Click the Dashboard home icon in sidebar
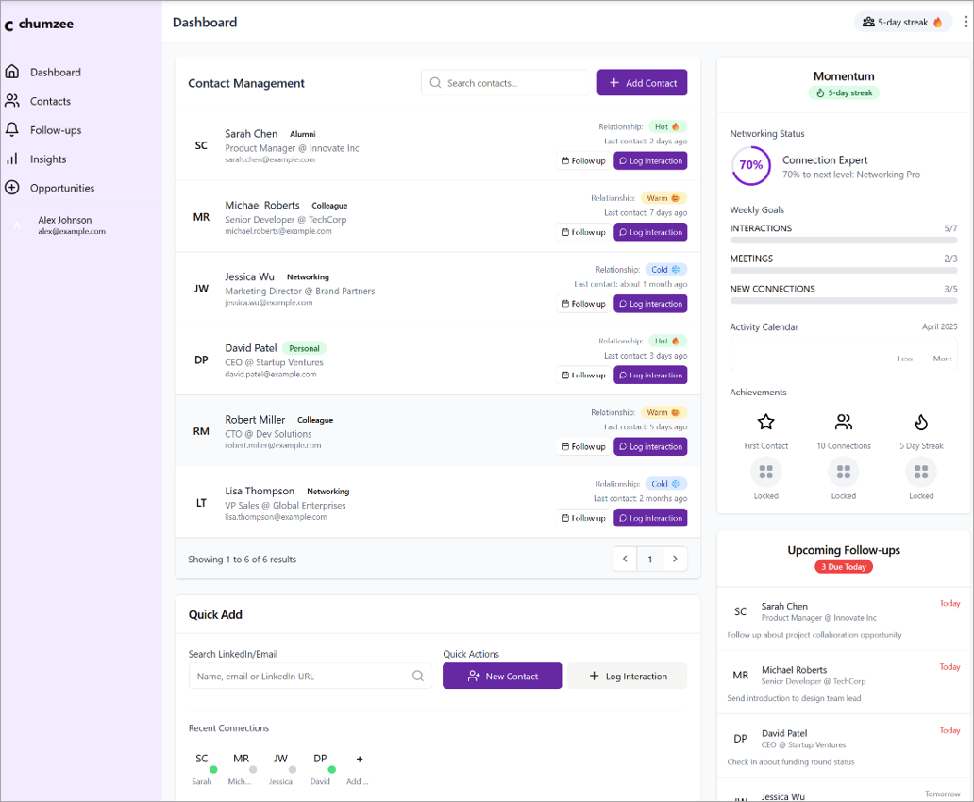Viewport: 974px width, 802px height. 12,72
